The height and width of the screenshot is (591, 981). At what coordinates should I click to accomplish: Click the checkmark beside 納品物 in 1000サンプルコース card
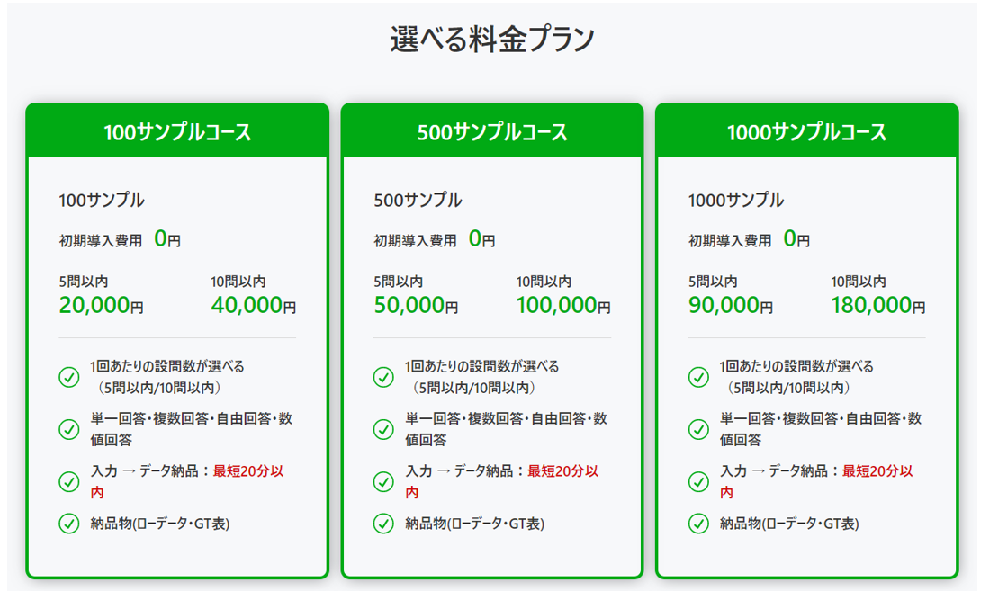tap(698, 523)
